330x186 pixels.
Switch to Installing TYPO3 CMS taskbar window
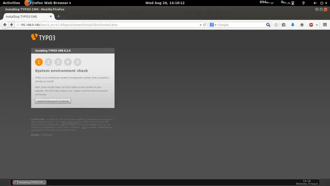click(29, 182)
